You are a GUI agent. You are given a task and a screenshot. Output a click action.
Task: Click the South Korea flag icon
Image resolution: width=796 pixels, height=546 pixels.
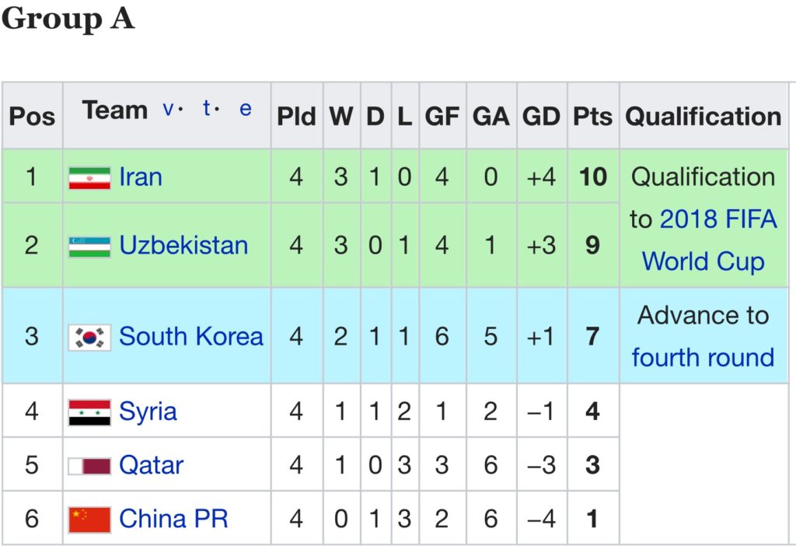click(89, 338)
